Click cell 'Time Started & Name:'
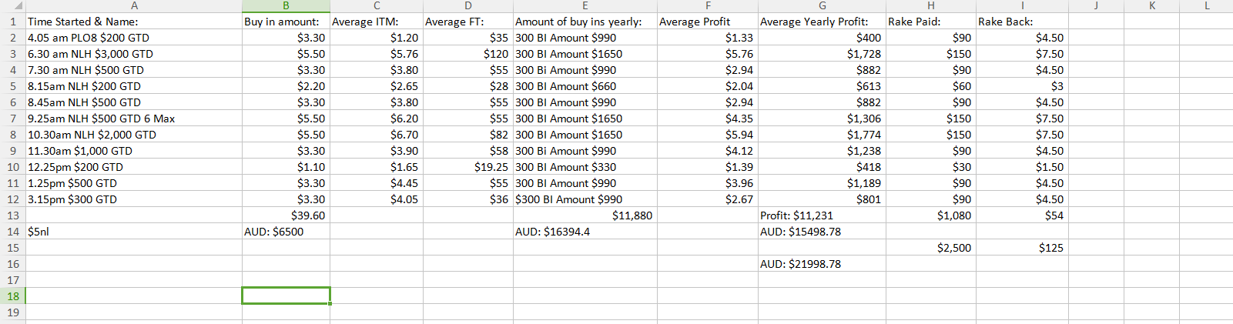The image size is (1233, 324). [134, 22]
